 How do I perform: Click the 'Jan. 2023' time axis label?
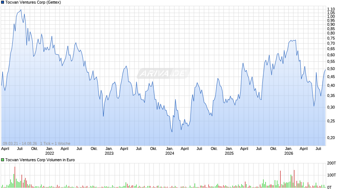(109, 151)
